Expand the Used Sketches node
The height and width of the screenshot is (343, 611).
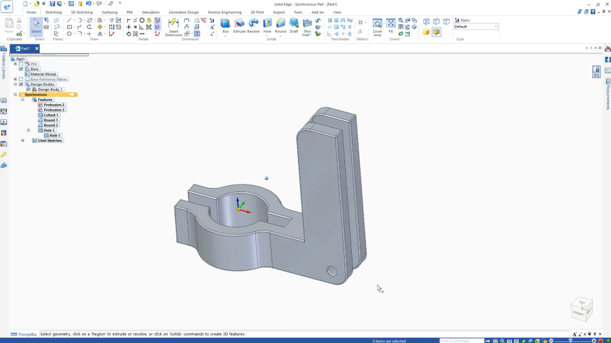coord(23,140)
